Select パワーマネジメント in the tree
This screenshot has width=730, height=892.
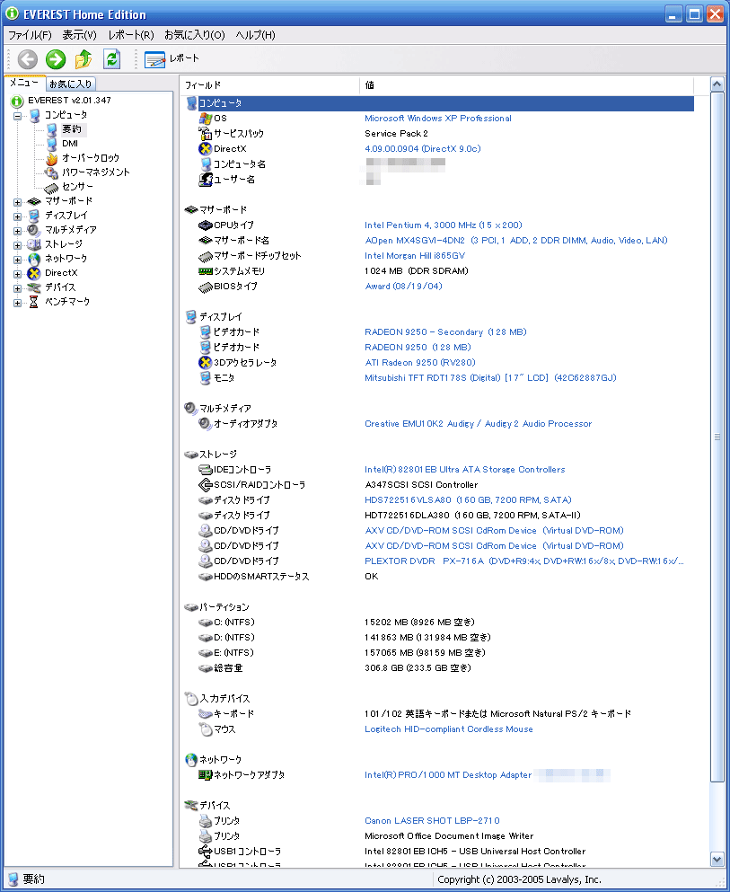click(95, 172)
